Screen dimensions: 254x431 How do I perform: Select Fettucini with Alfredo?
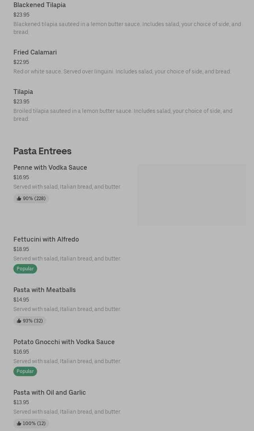46,239
